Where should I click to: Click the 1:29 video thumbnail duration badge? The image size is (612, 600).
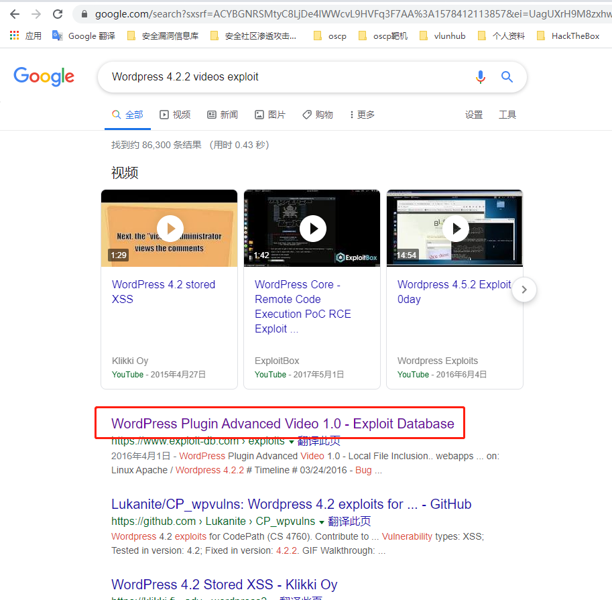pos(119,255)
